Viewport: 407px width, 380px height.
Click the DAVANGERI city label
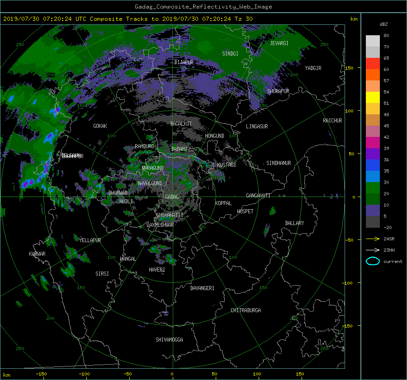coord(202,288)
